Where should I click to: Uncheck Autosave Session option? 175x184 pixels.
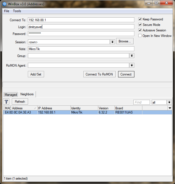tap(140, 30)
